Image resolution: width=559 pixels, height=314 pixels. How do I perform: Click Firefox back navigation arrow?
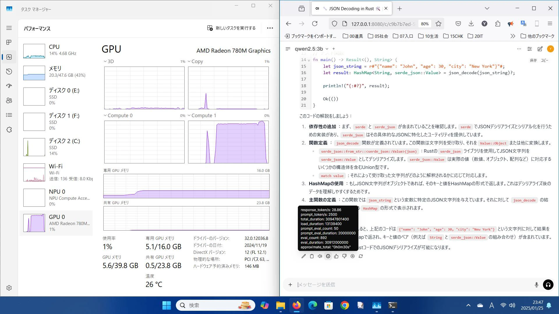(x=289, y=24)
